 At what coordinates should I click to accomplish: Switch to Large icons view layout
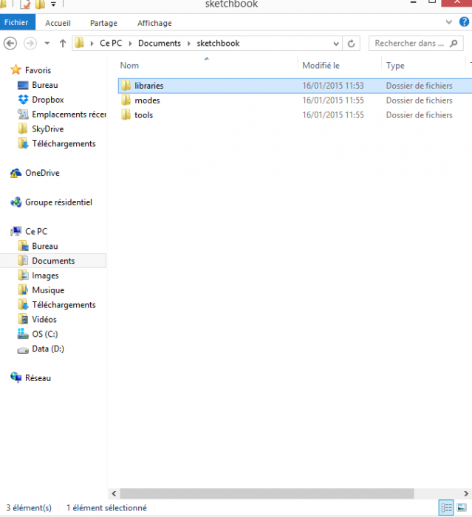(x=462, y=507)
